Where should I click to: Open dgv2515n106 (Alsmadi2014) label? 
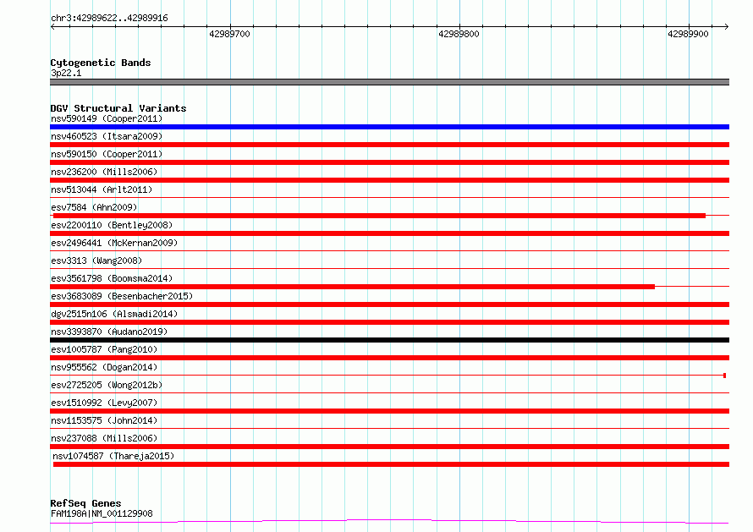[114, 314]
